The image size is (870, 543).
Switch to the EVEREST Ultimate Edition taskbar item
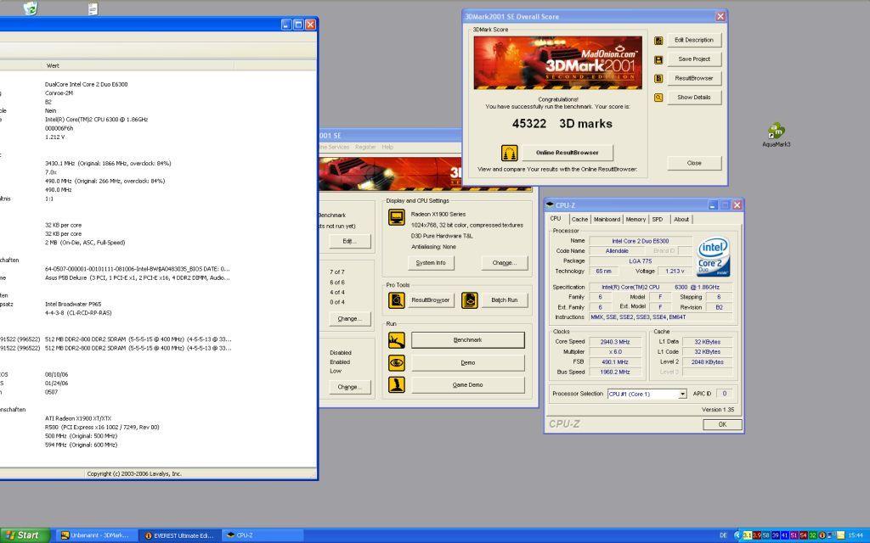178,535
